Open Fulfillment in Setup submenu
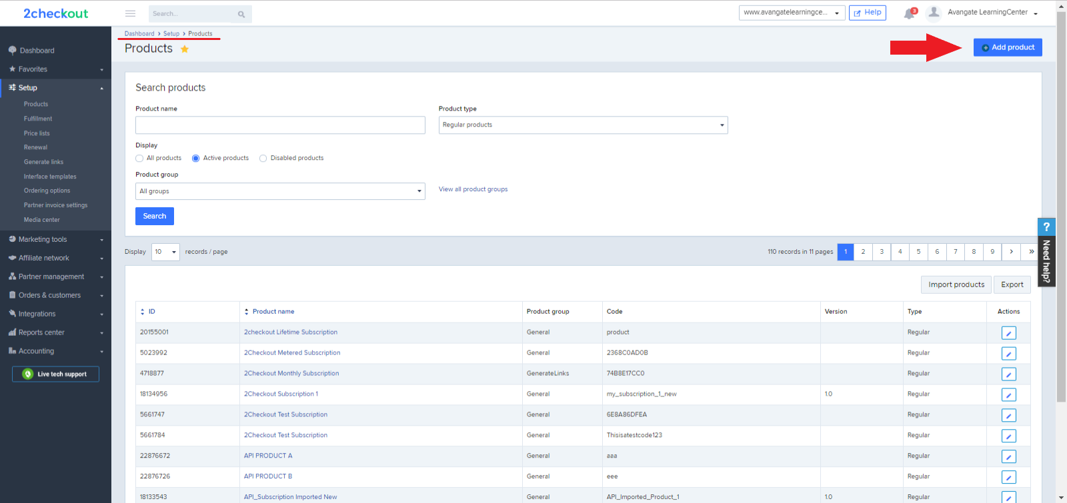 [38, 119]
